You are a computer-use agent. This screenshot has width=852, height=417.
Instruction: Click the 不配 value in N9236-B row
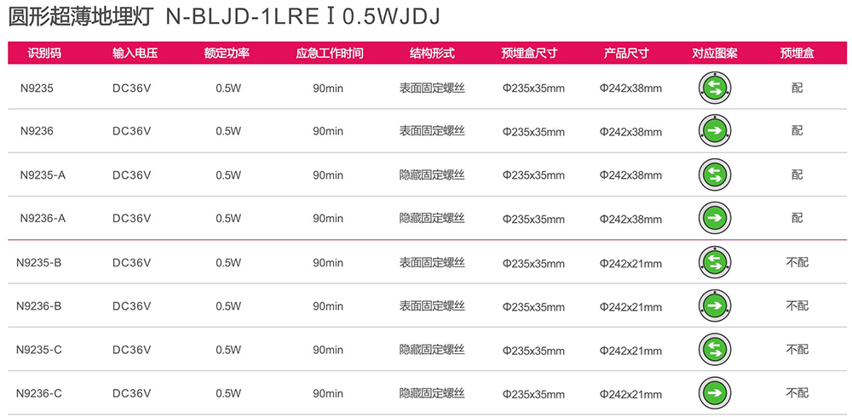tap(797, 306)
